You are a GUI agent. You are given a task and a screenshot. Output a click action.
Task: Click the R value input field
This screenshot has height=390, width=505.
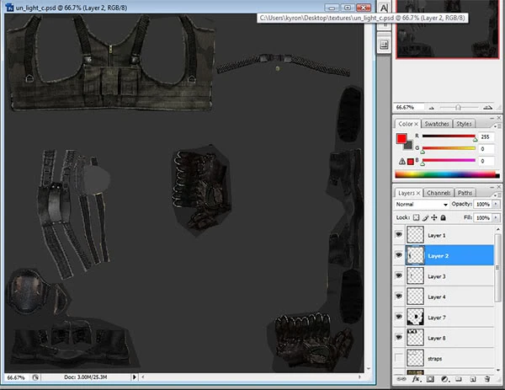(x=488, y=136)
